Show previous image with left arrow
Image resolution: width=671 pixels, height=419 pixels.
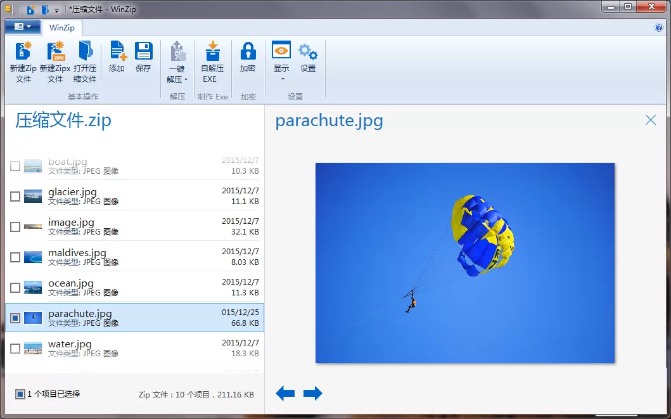(x=285, y=393)
